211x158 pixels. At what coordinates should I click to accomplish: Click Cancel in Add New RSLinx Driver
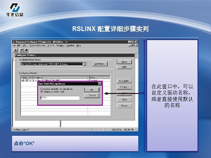click(92, 95)
